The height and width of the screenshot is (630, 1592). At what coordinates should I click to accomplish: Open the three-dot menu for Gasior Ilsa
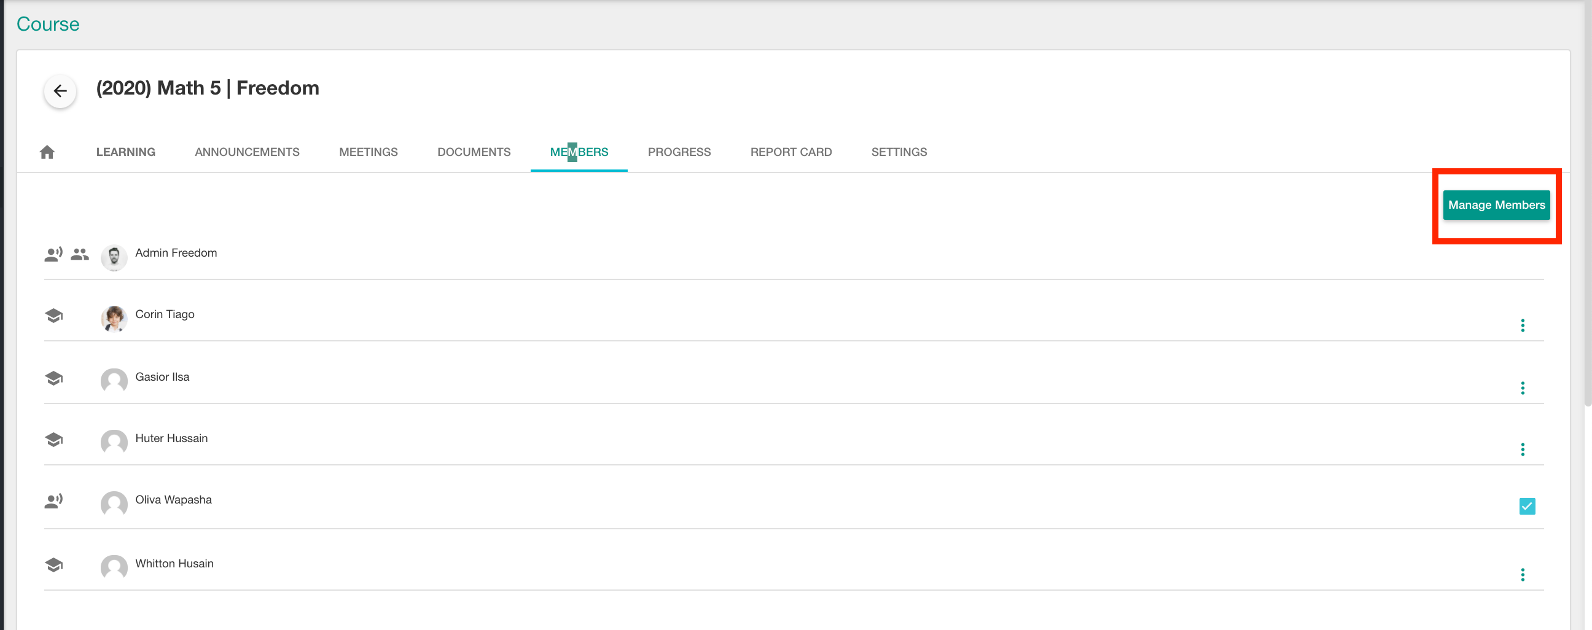pos(1523,388)
